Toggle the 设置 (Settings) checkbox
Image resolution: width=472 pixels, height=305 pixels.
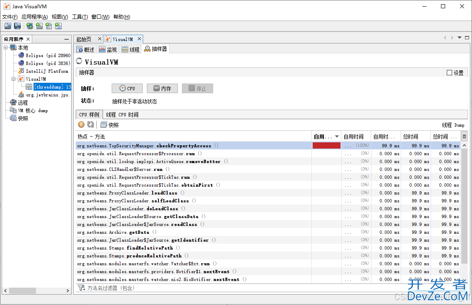coord(449,72)
